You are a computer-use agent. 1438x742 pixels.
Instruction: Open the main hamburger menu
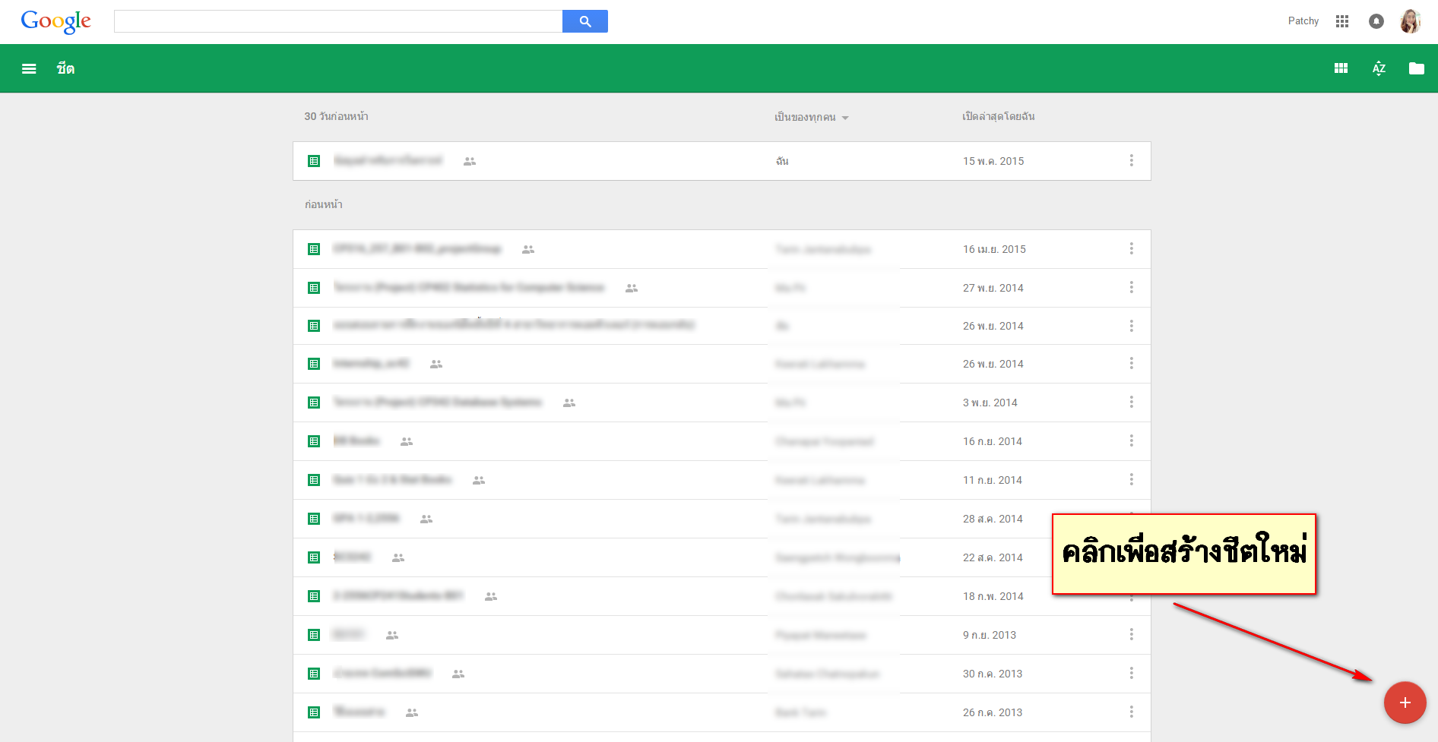click(29, 68)
